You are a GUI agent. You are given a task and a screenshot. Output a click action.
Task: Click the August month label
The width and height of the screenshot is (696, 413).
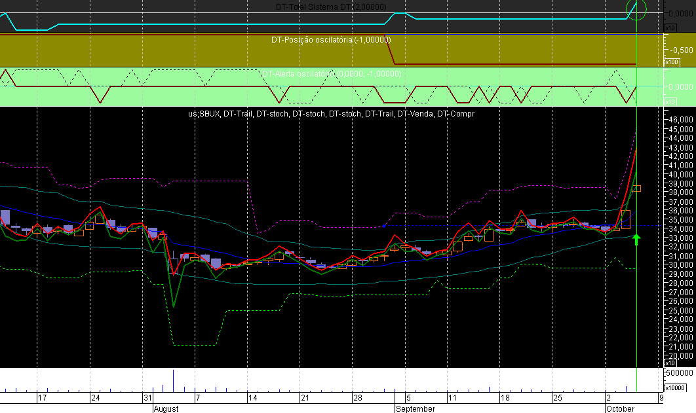pos(166,408)
